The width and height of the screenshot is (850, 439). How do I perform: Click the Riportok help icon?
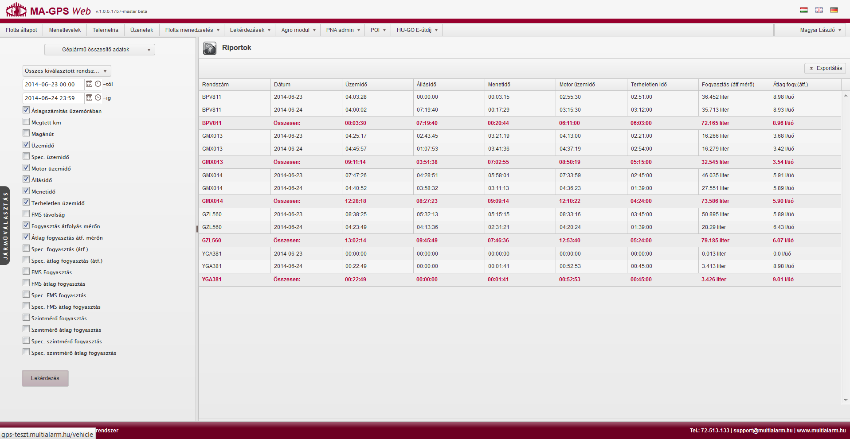click(x=210, y=48)
